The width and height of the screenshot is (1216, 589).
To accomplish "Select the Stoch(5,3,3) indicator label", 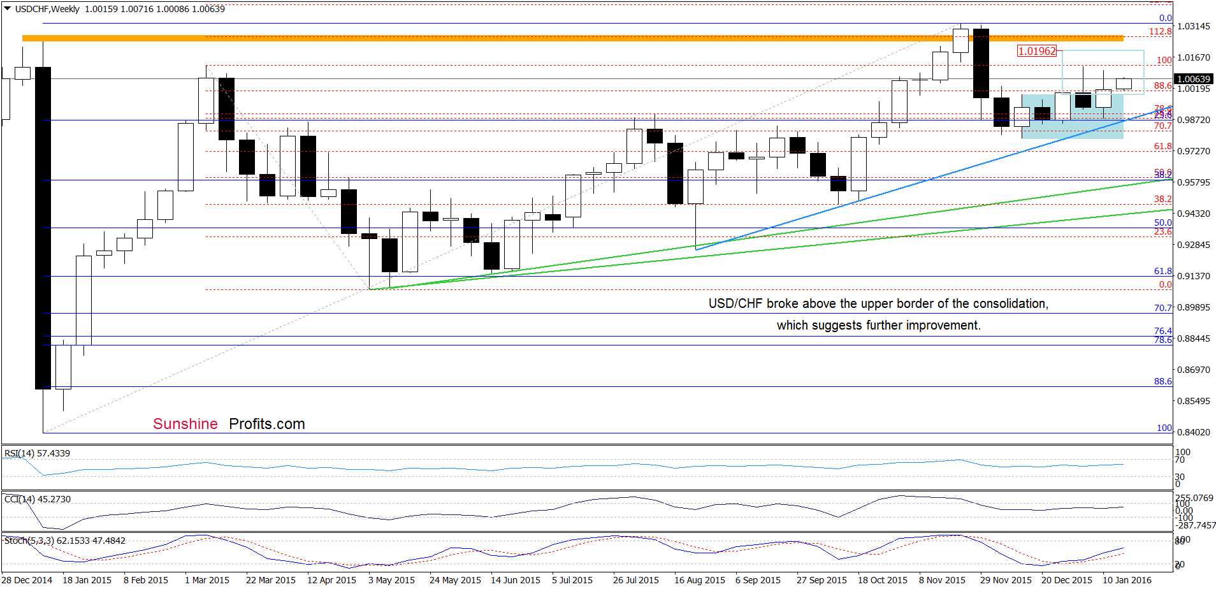I will (x=65, y=541).
